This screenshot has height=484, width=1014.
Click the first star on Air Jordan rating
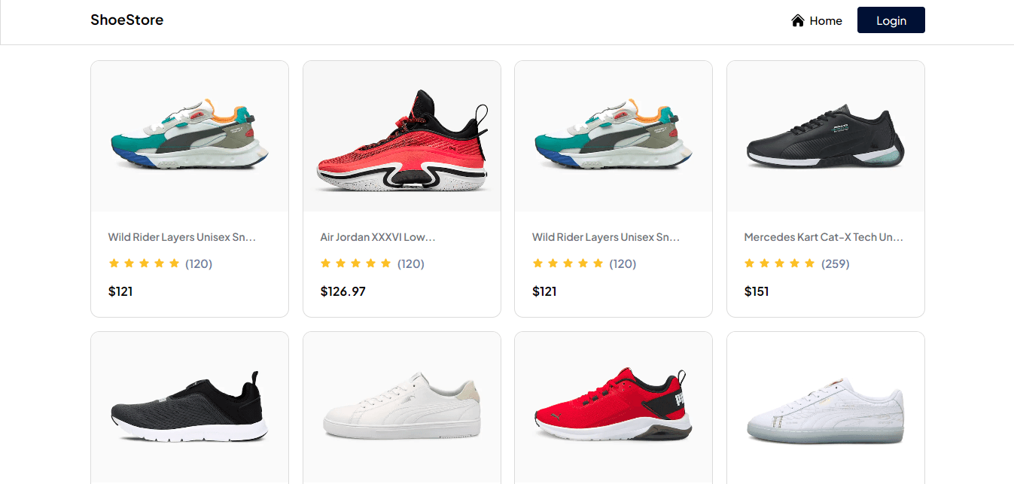(x=326, y=263)
